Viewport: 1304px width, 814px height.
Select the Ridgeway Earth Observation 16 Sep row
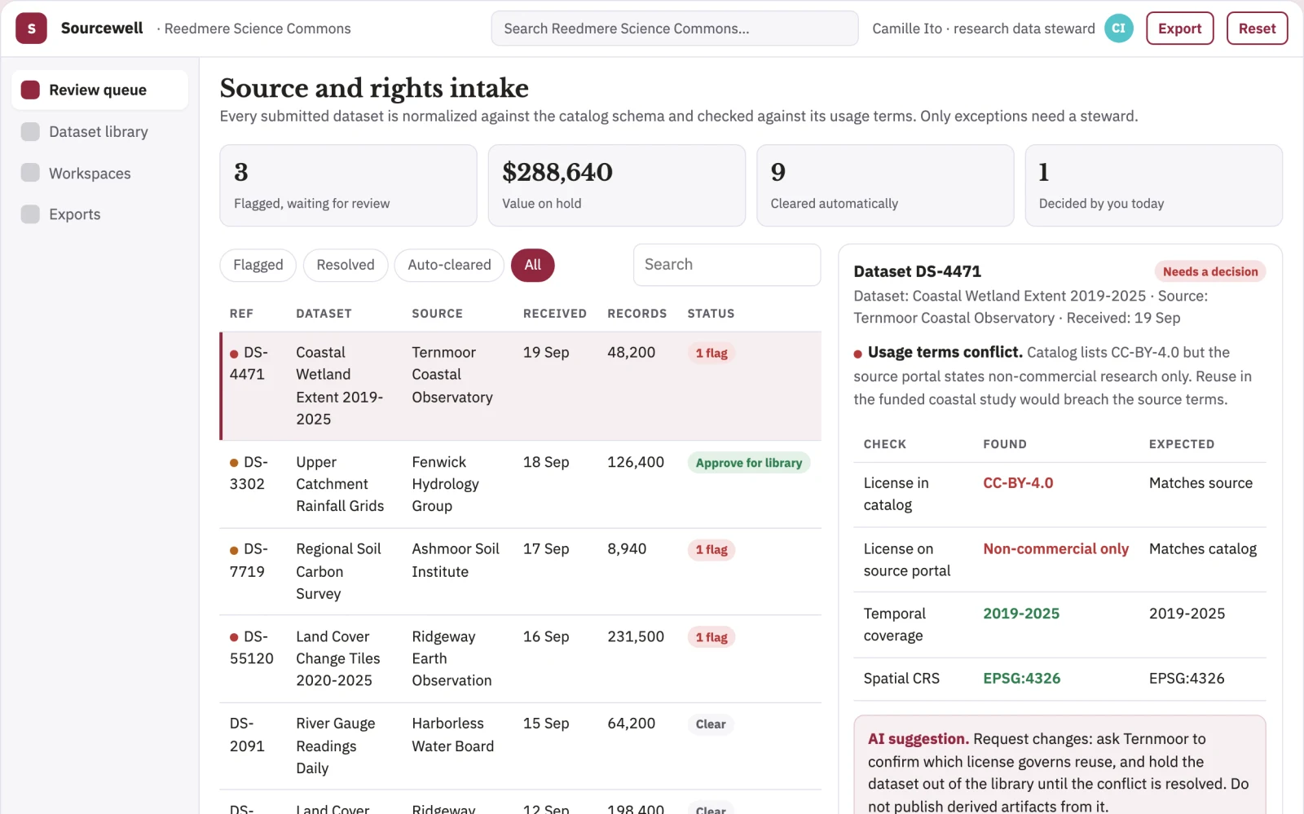520,658
